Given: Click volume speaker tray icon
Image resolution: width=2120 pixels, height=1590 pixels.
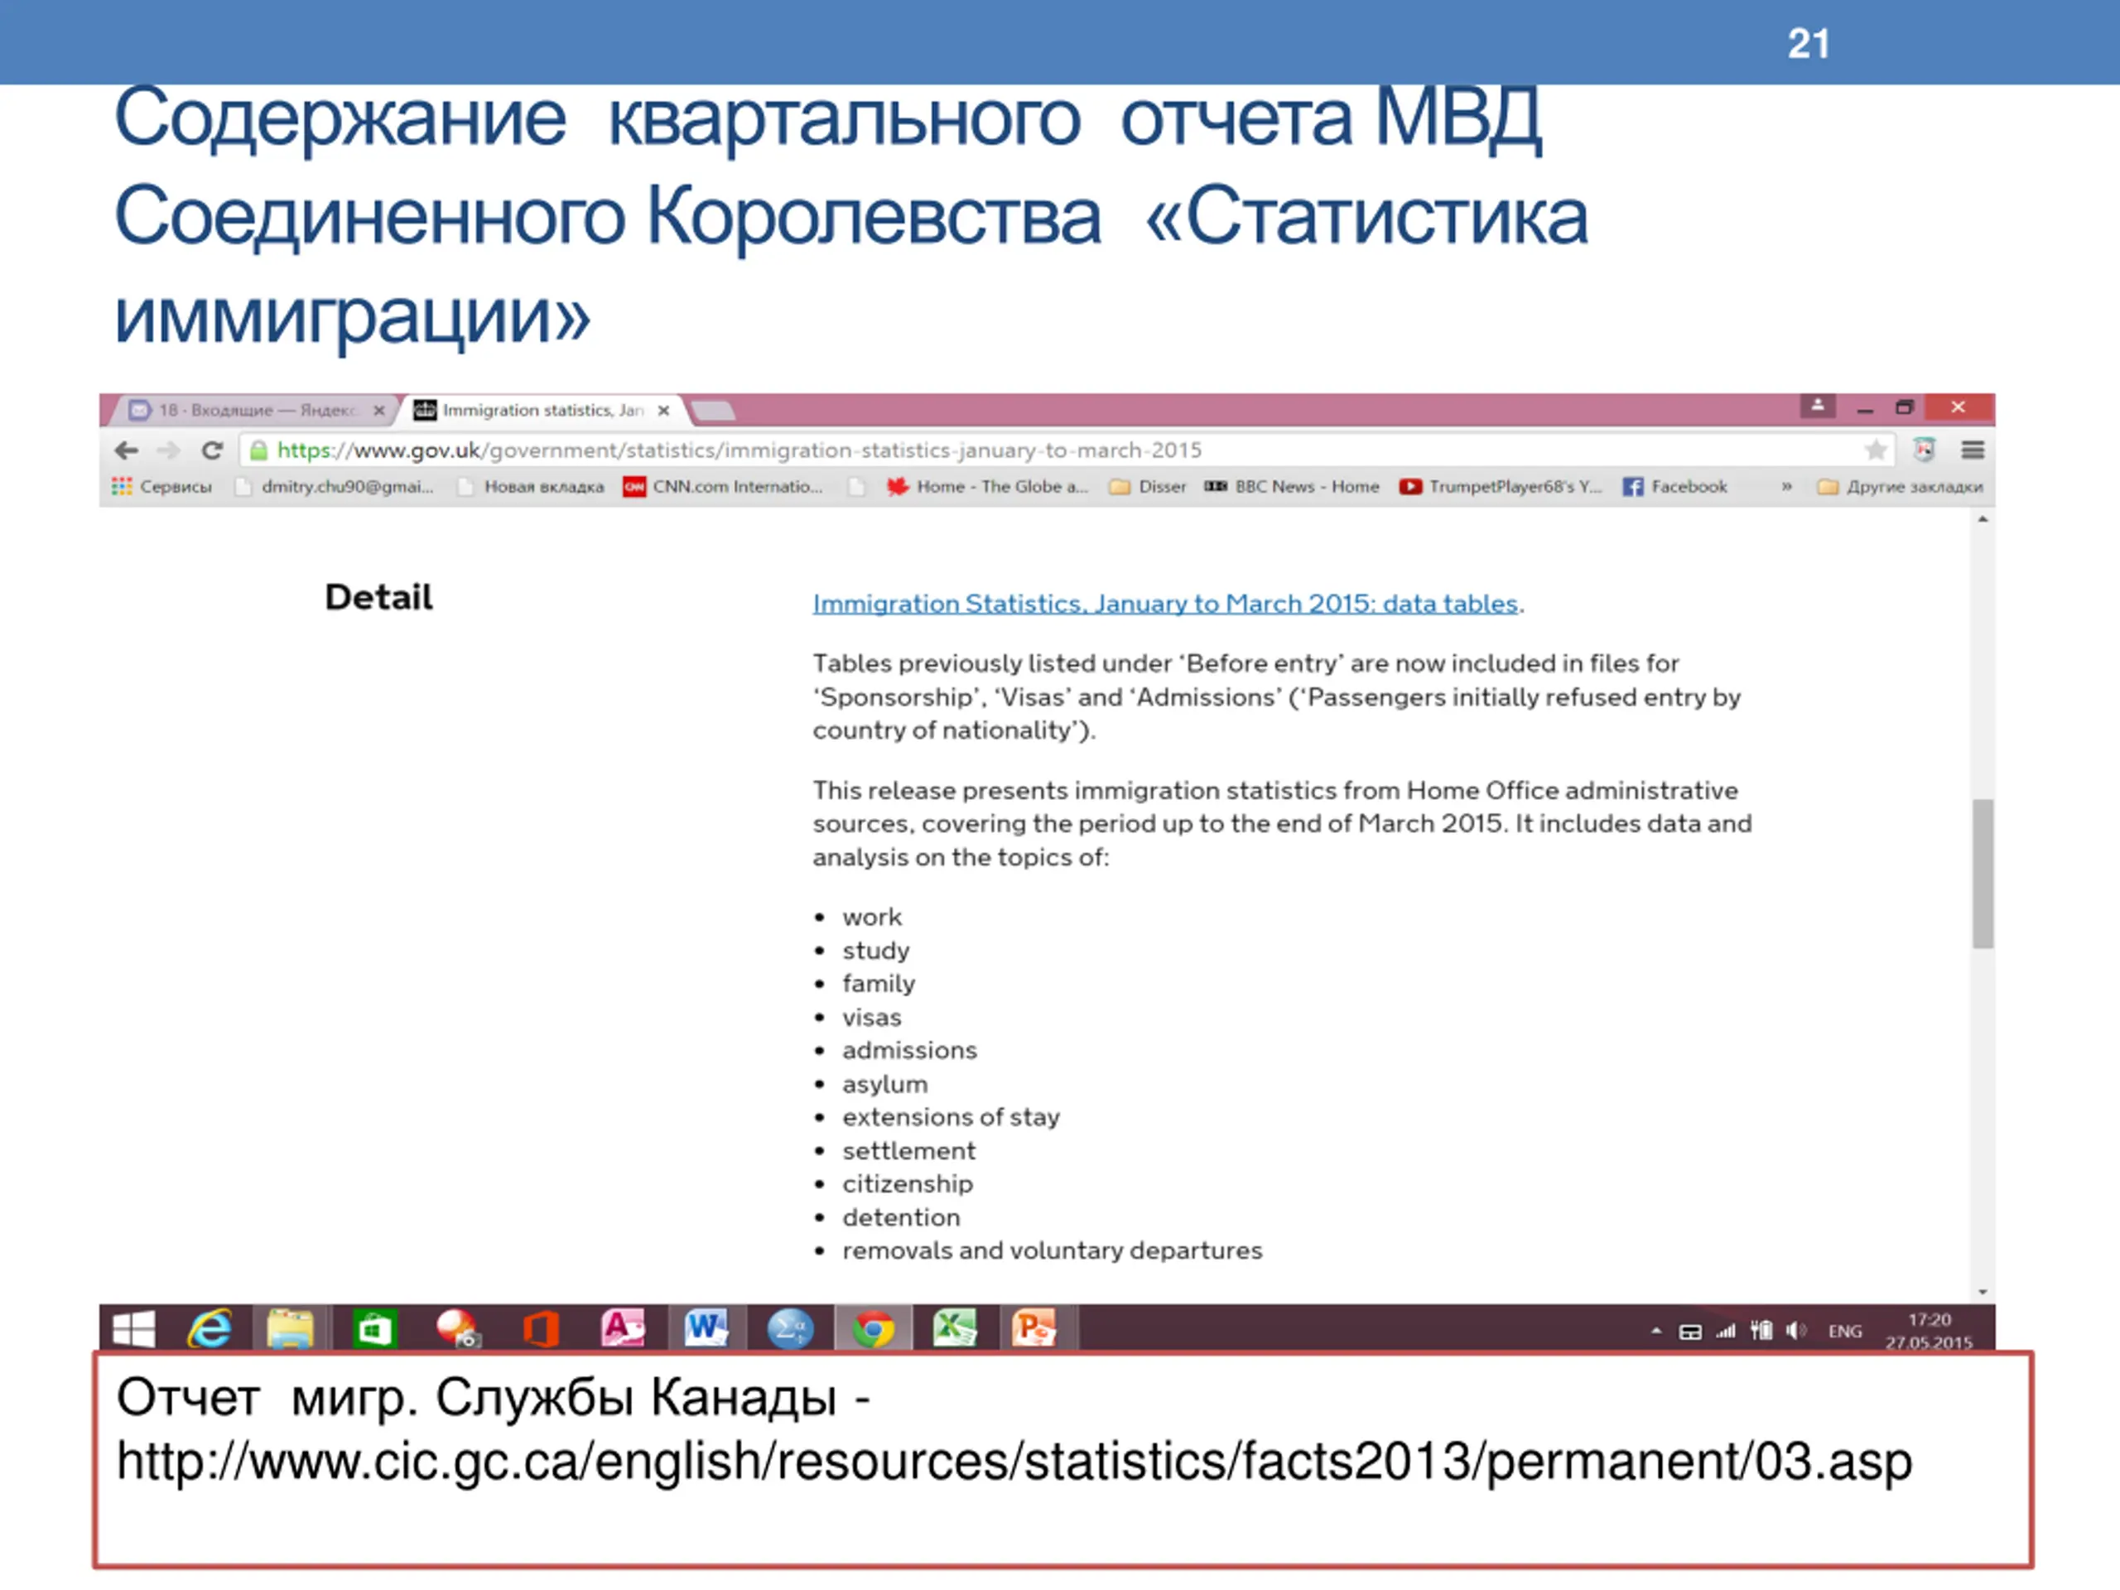Looking at the screenshot, I should [1796, 1330].
